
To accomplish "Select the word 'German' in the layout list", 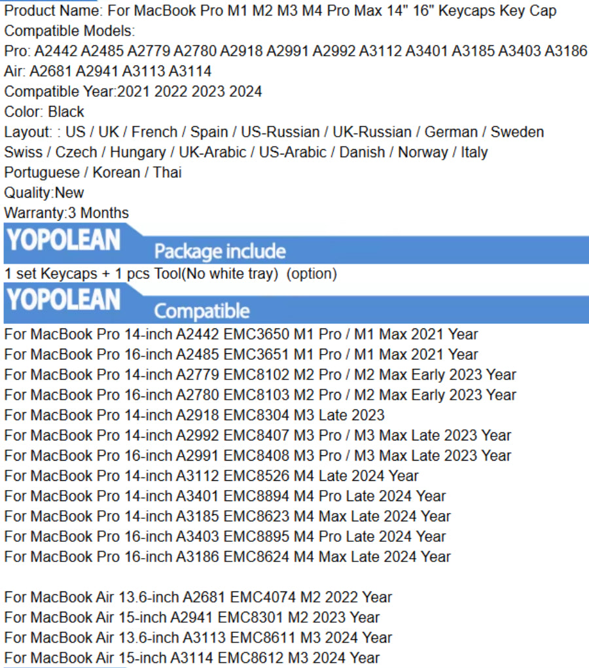I will pos(451,132).
